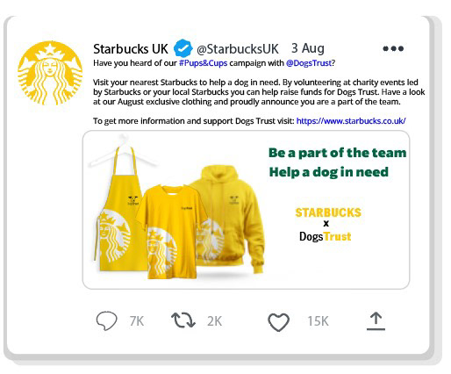The height and width of the screenshot is (374, 451).
Task: Click the reply speech bubble icon
Action: point(106,321)
